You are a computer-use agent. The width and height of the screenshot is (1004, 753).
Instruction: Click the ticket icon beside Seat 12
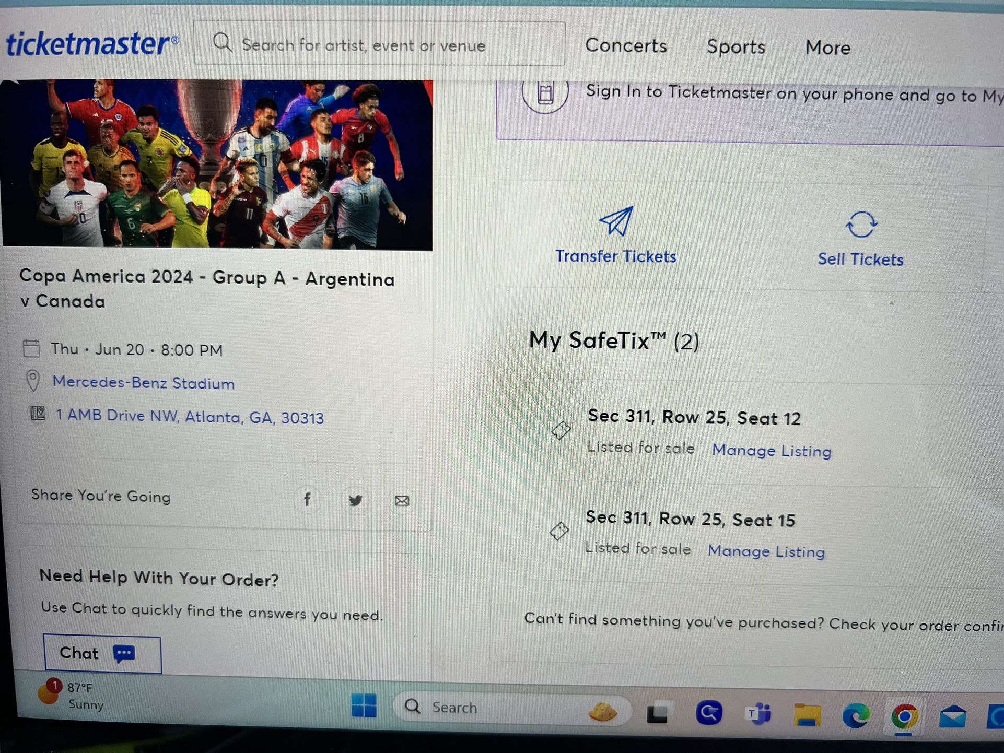(x=561, y=430)
